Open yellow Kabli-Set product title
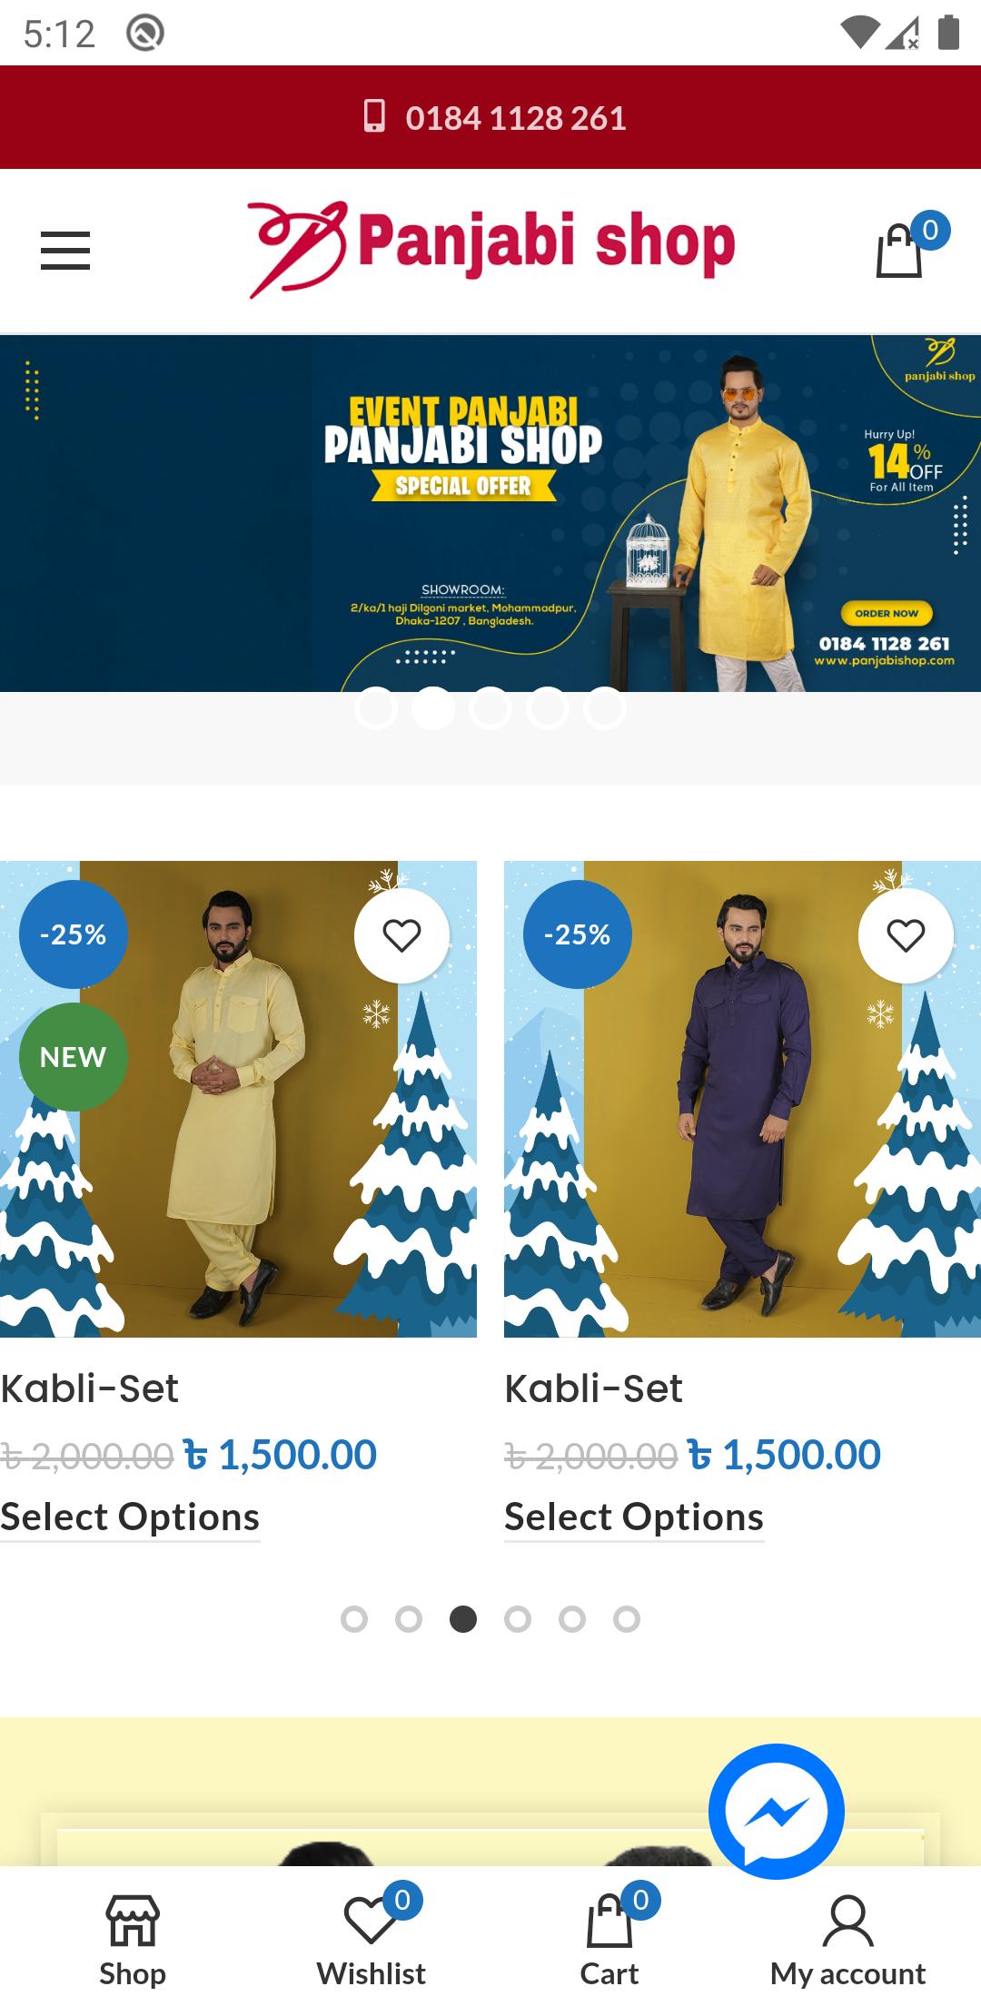981x2016 pixels. tap(89, 1388)
